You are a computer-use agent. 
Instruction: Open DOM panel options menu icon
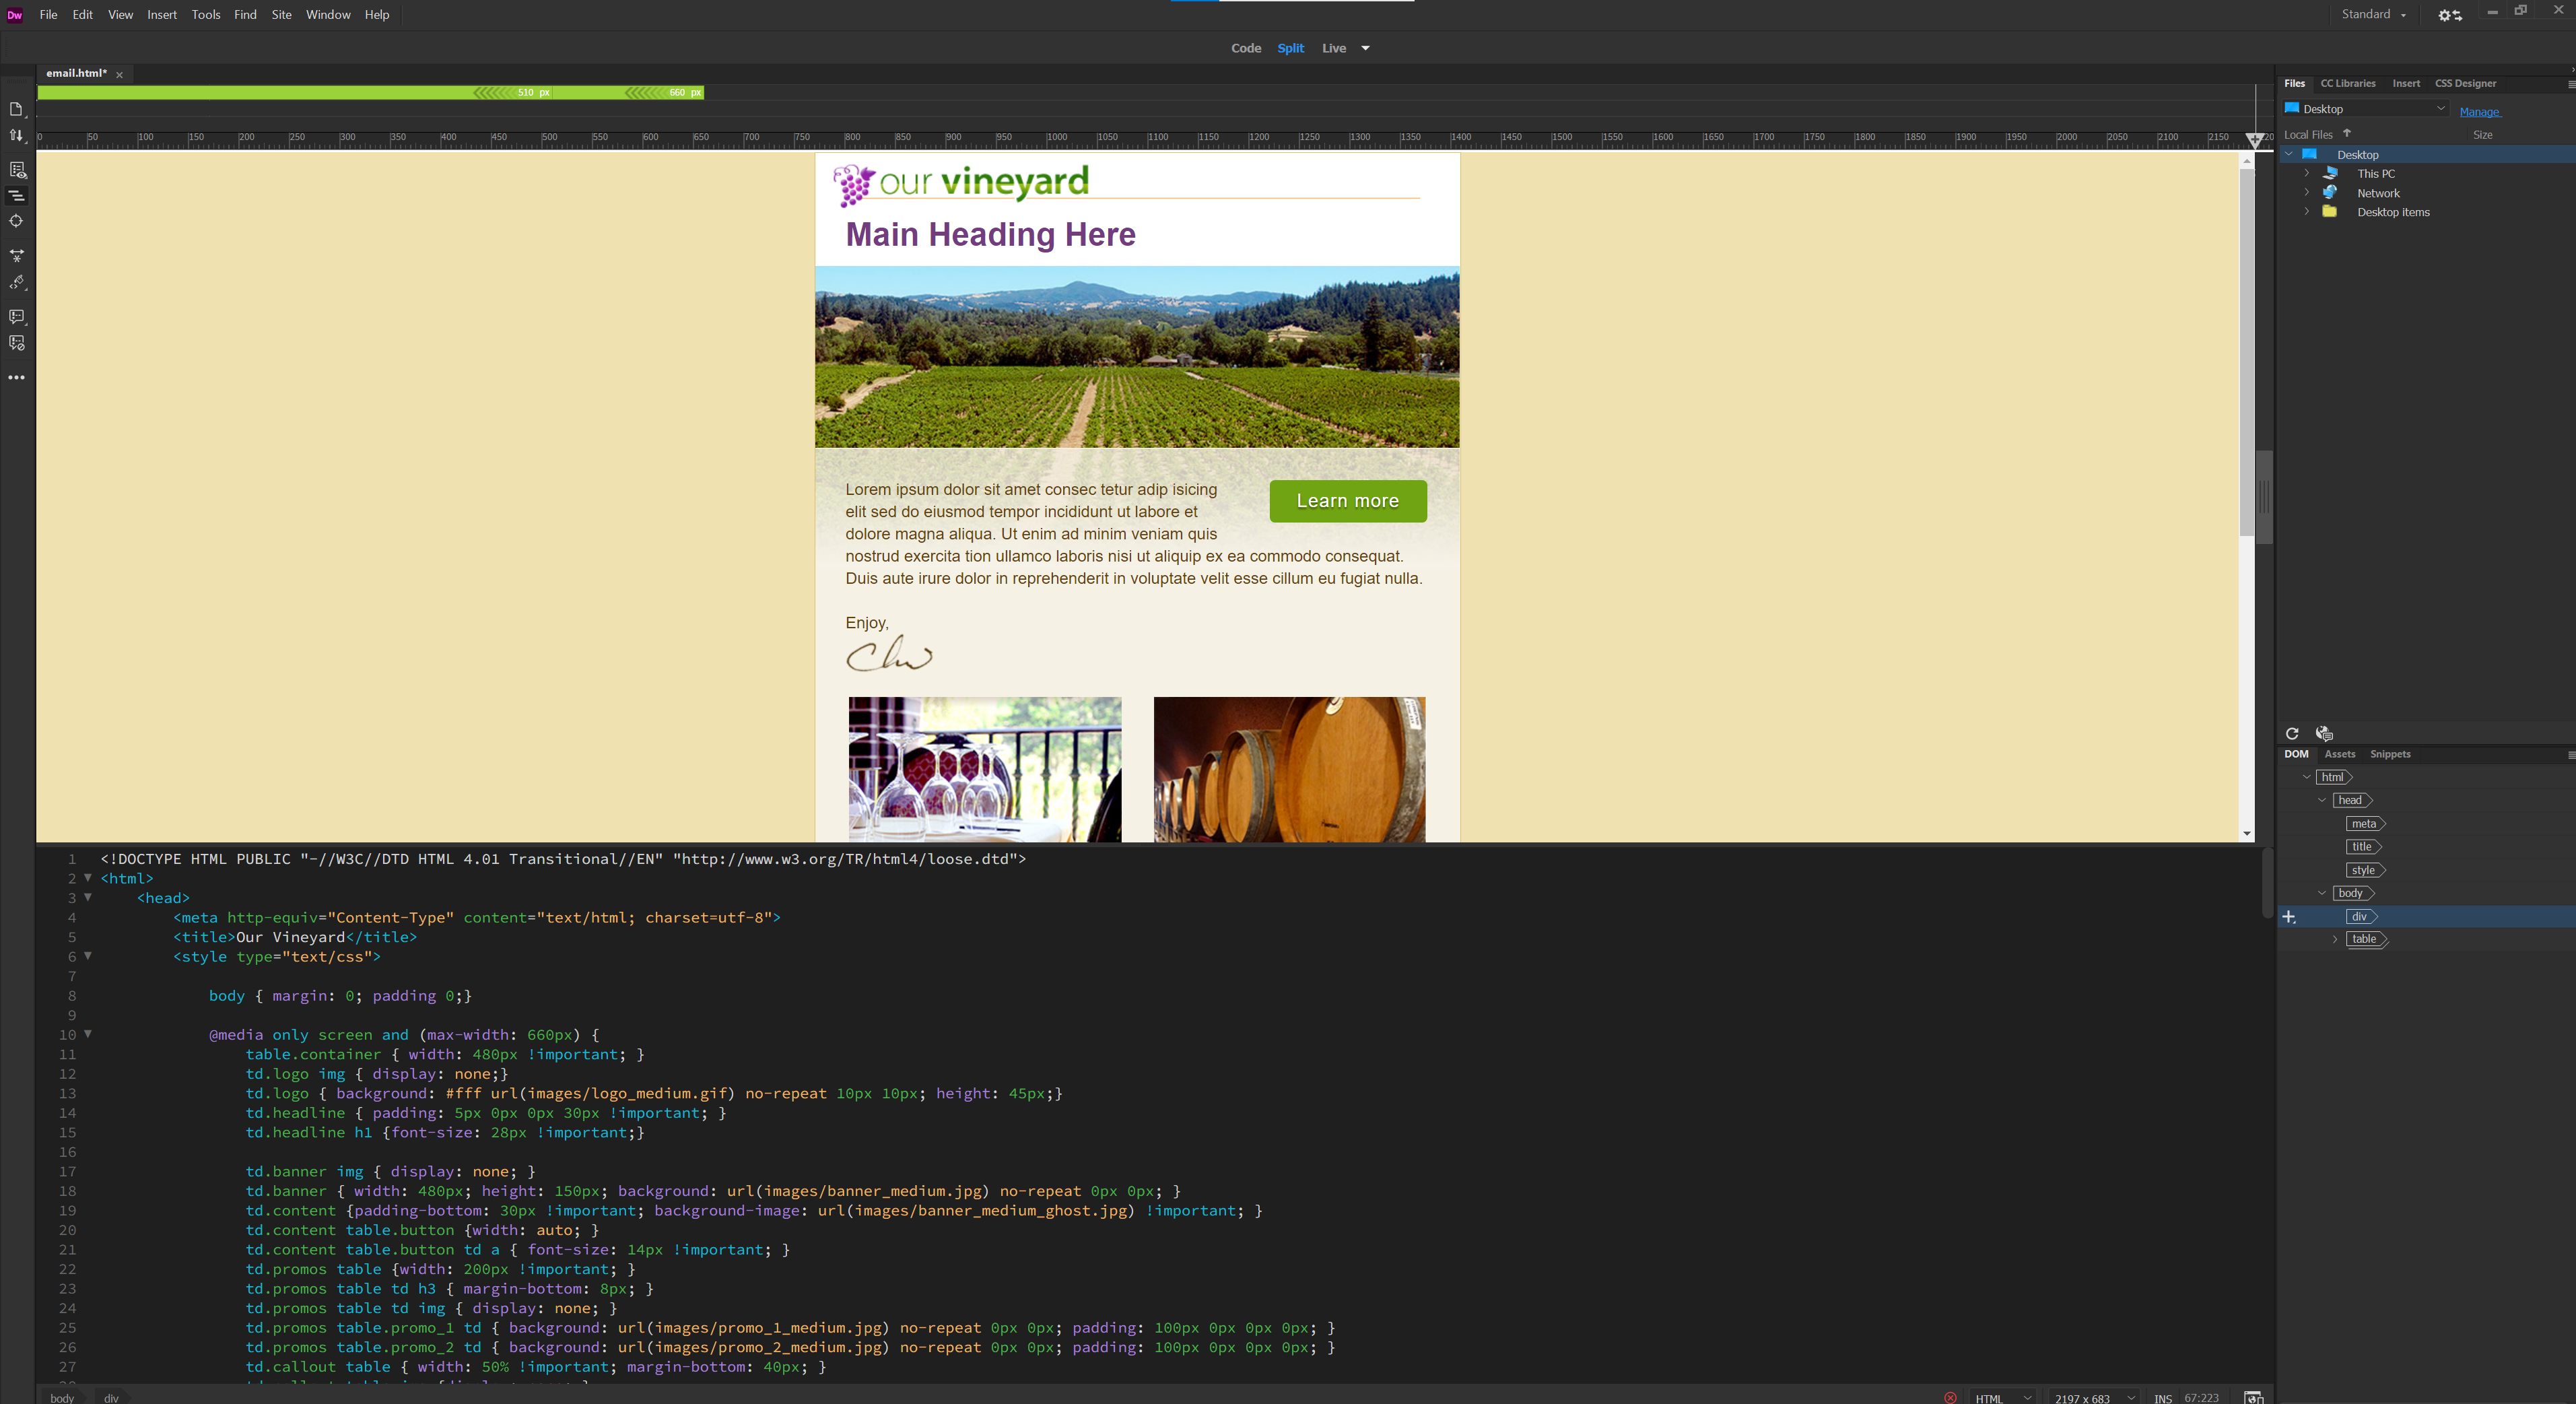click(x=2571, y=755)
